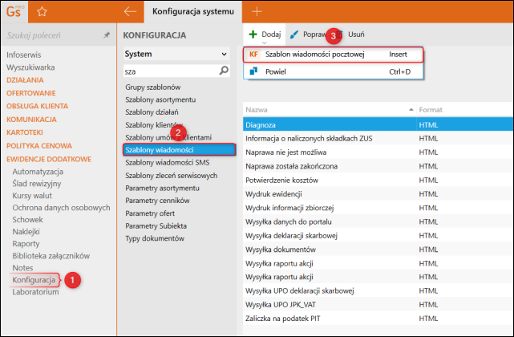The width and height of the screenshot is (514, 337).
Task: Click the favorites star icon
Action: pyautogui.click(x=42, y=11)
